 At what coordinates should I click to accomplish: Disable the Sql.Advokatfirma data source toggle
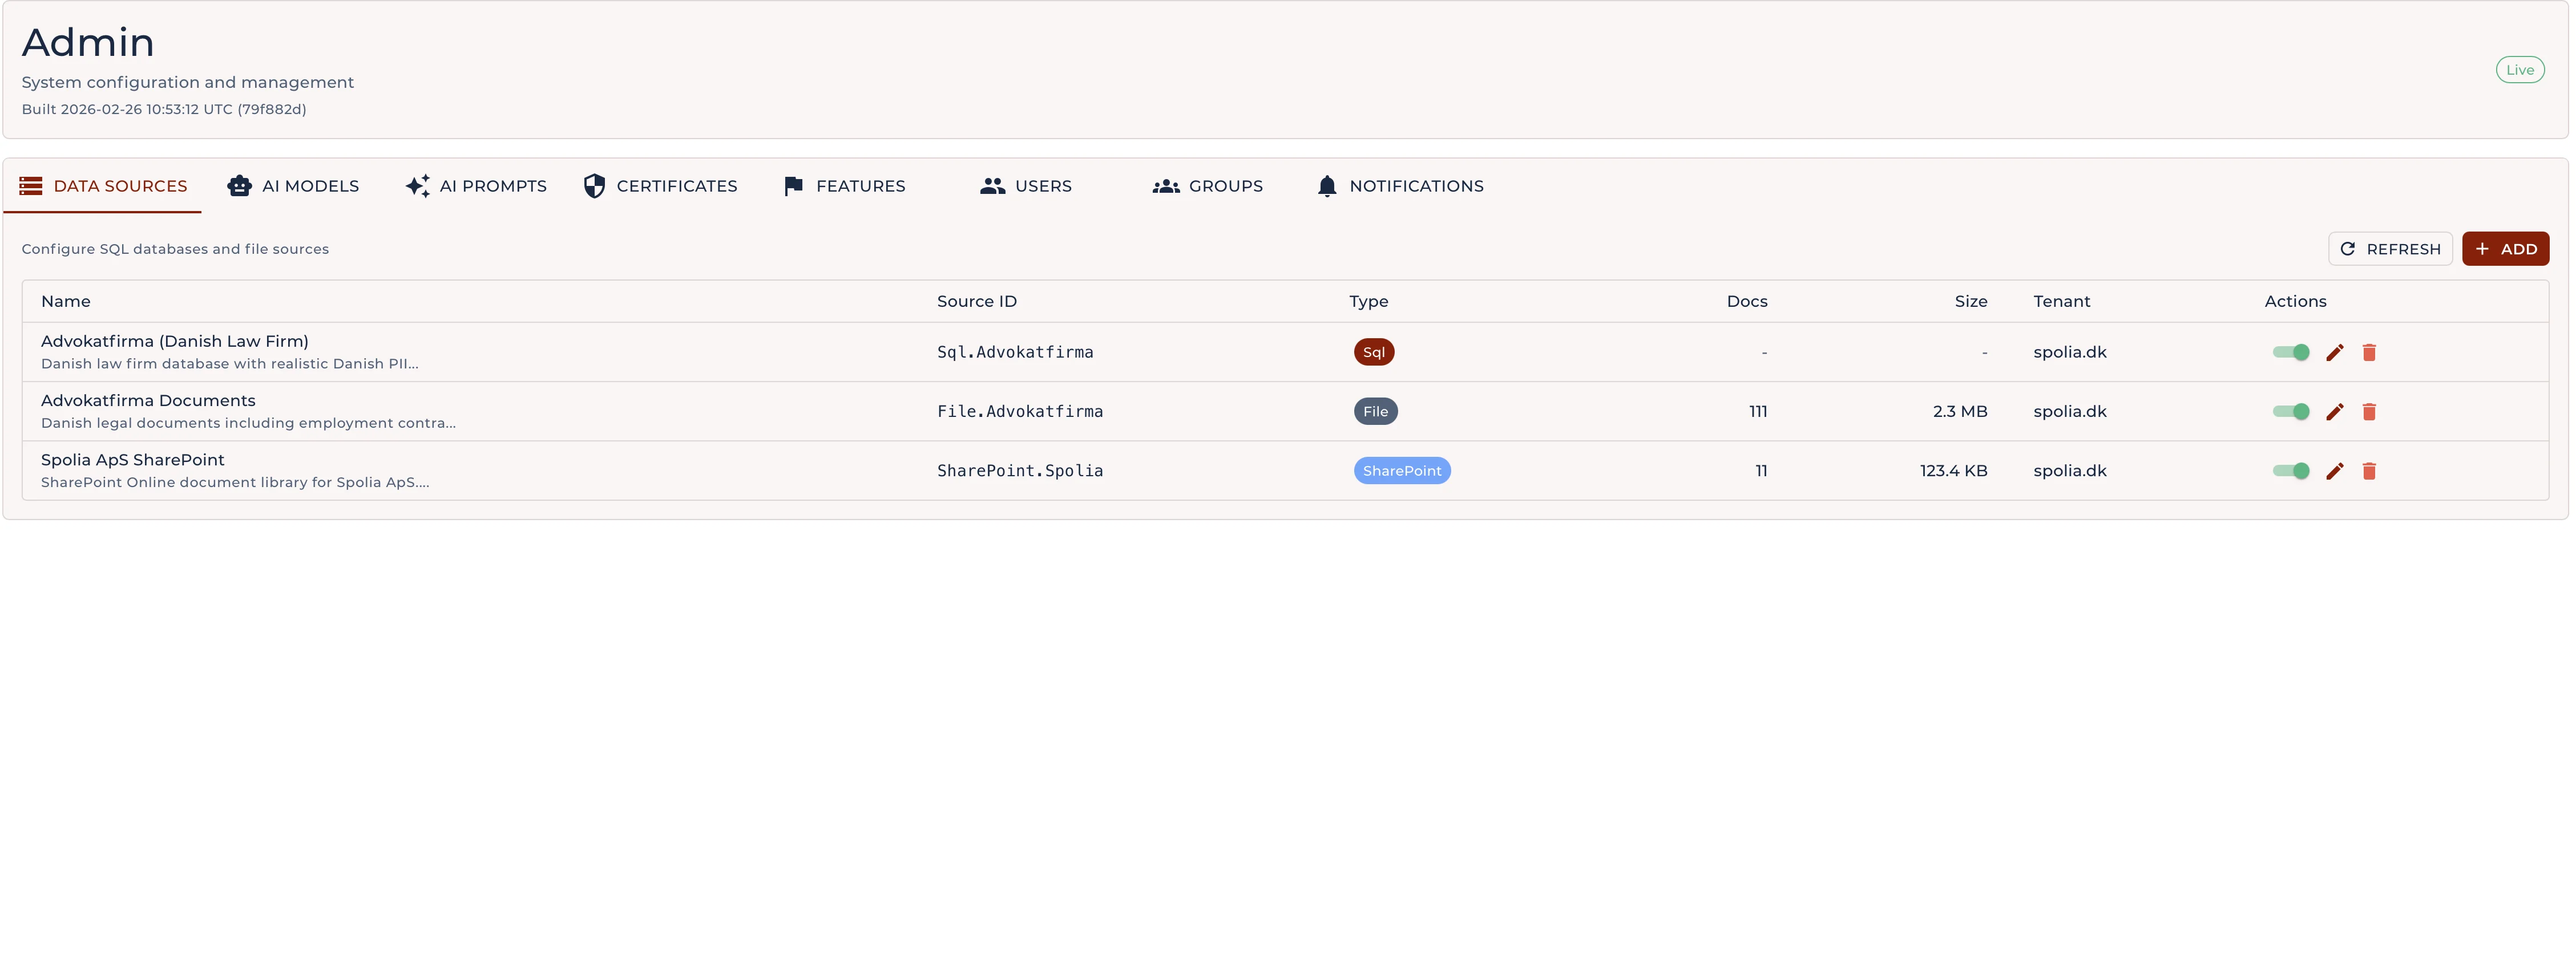tap(2290, 352)
